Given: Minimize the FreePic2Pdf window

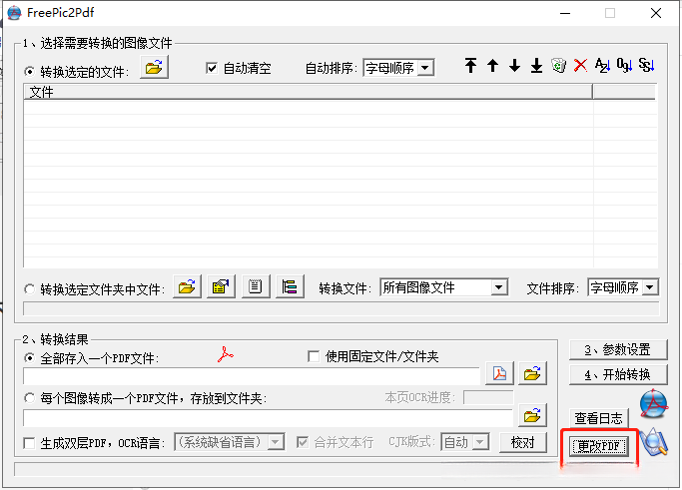Looking at the screenshot, I should (x=565, y=13).
